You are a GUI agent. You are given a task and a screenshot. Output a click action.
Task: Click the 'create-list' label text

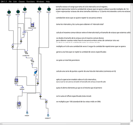coord(26,55)
